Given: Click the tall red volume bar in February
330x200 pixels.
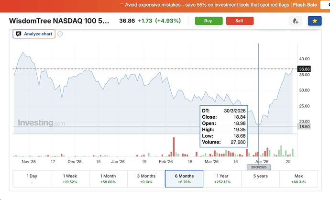Looking at the screenshot, I should (x=174, y=147).
